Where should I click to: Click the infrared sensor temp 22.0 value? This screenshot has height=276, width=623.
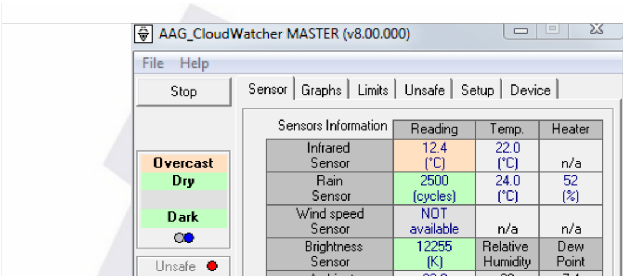click(507, 155)
